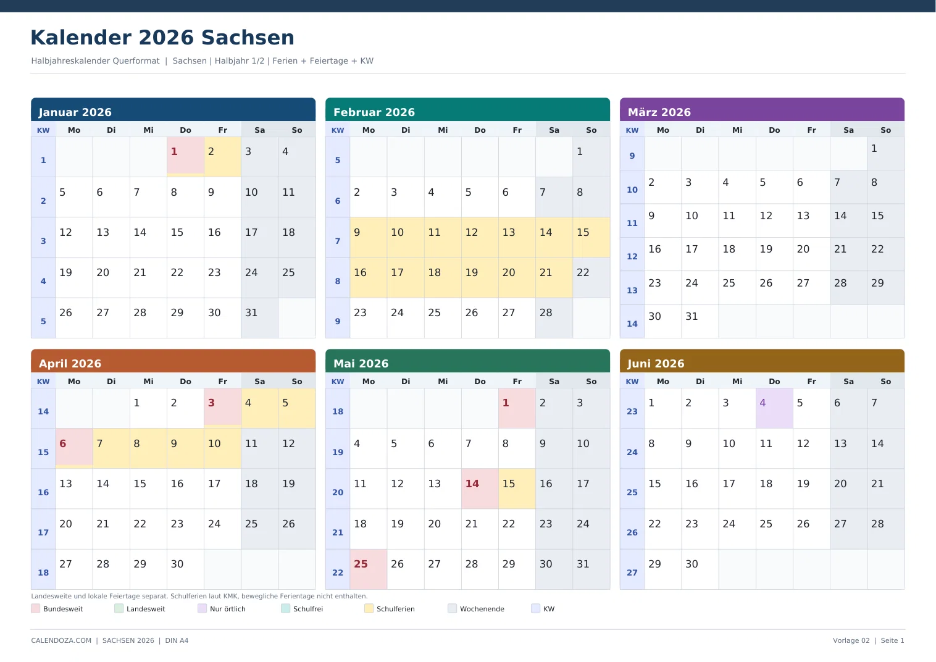Click May 25 holiday cell
This screenshot has width=936, height=662.
click(369, 569)
